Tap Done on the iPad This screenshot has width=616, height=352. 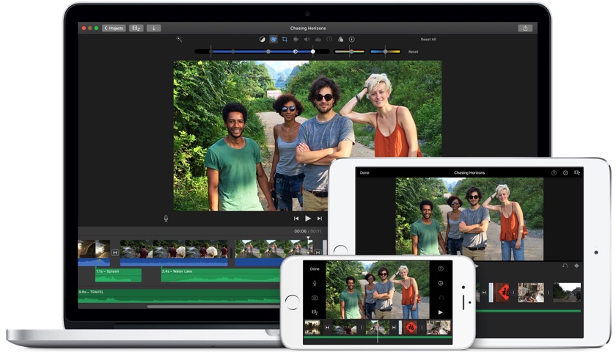click(364, 173)
